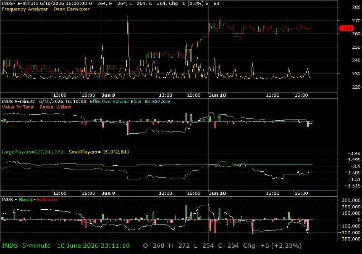This screenshot has height=254, width=362.
Task: Click 'Frequency Analyzer - Dean Earwicker' label
Action: point(46,9)
